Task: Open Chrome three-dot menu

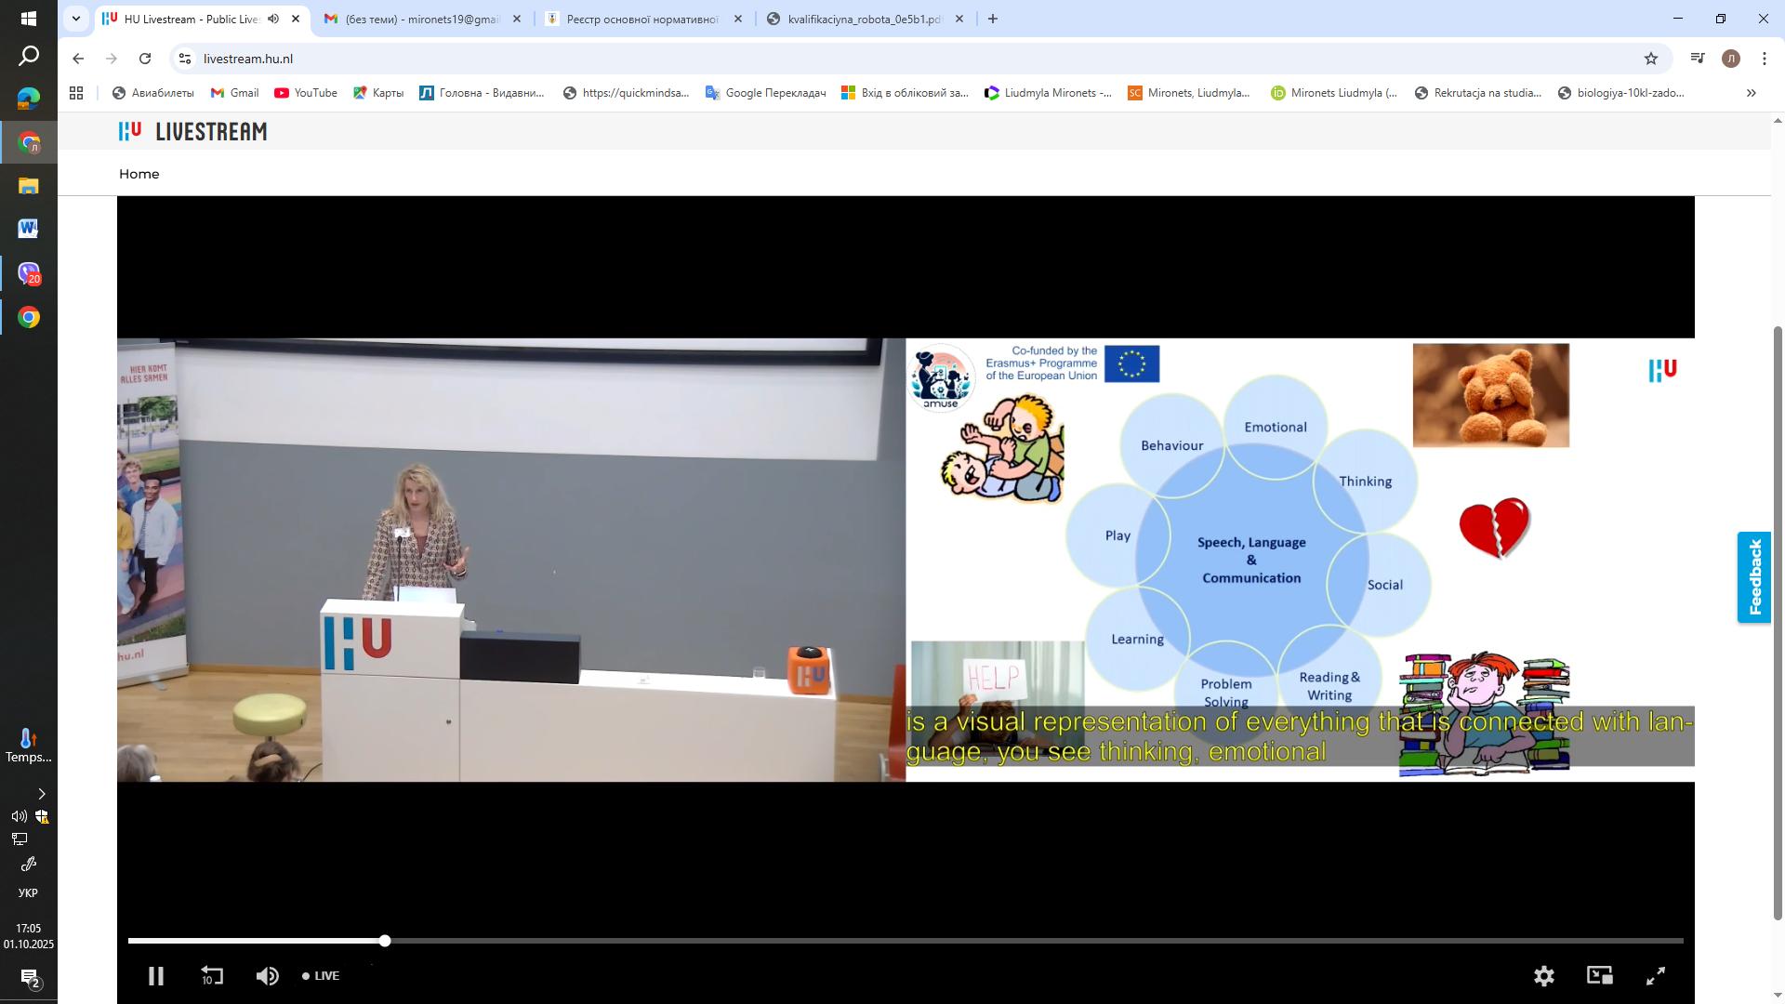Action: (x=1764, y=59)
